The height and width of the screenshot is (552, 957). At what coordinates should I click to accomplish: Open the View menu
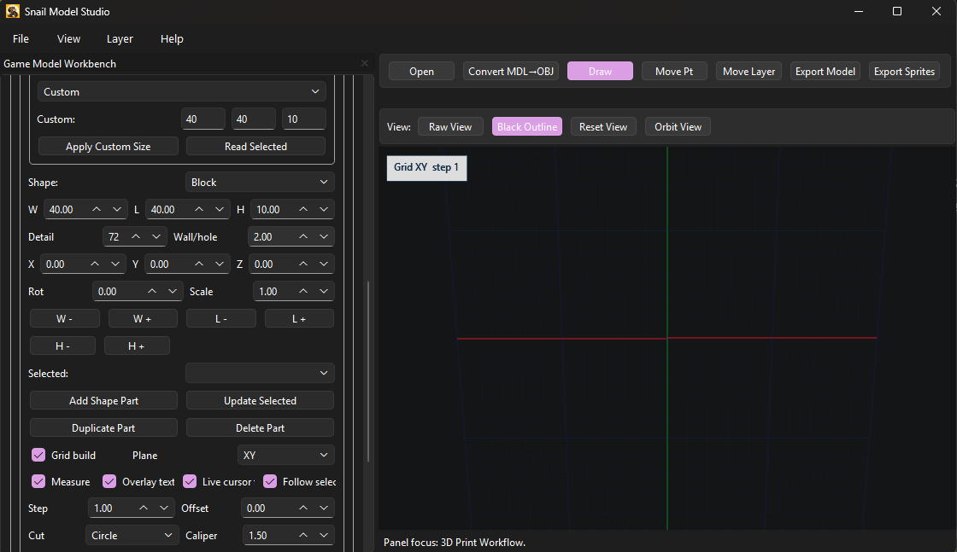click(x=68, y=38)
